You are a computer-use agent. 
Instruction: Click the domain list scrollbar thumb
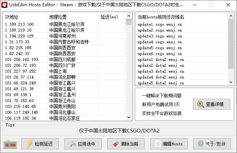point(231,44)
